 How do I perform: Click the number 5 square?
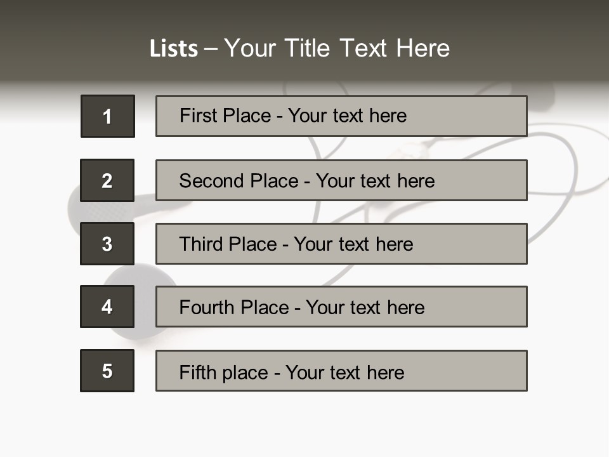pyautogui.click(x=107, y=371)
